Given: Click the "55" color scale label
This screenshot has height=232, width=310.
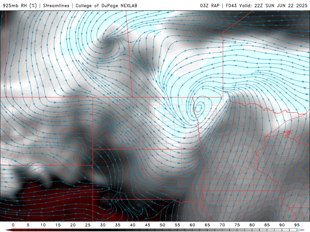Looking at the screenshot, I should [x=177, y=225].
